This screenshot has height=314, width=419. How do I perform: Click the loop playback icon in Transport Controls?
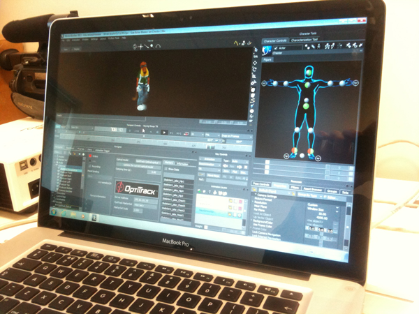pos(186,133)
